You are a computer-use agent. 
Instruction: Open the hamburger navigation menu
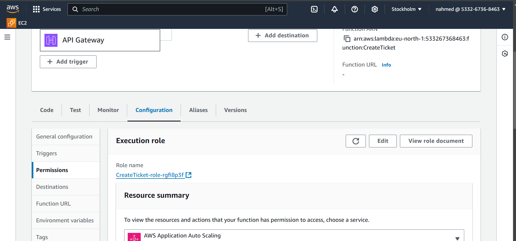point(7,37)
